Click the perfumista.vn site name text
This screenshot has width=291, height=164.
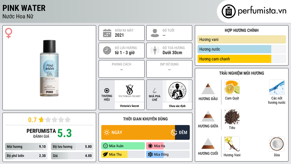(262, 11)
